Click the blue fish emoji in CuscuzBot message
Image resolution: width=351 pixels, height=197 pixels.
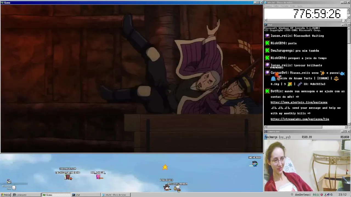point(342,73)
